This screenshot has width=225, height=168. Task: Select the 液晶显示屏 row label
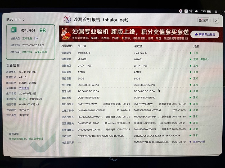click(x=68, y=142)
